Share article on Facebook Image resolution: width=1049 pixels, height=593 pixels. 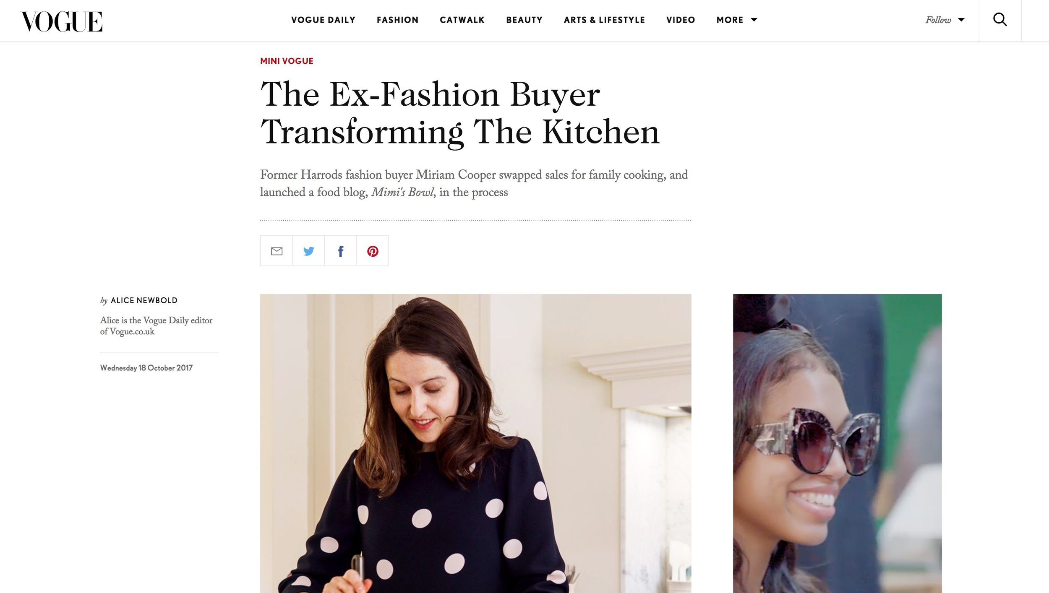point(340,251)
